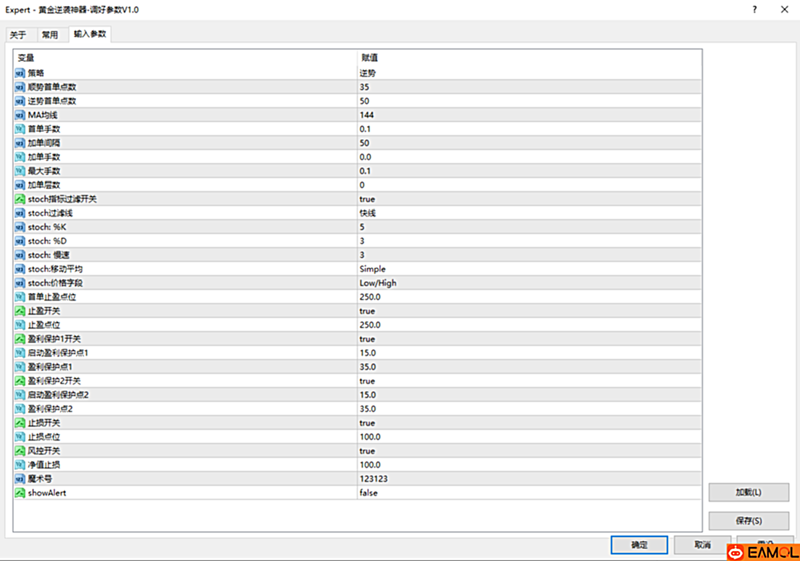Open stoch:价格字段 dropdown showing Low/High
Screen dimensions: 800x561
[x=378, y=283]
